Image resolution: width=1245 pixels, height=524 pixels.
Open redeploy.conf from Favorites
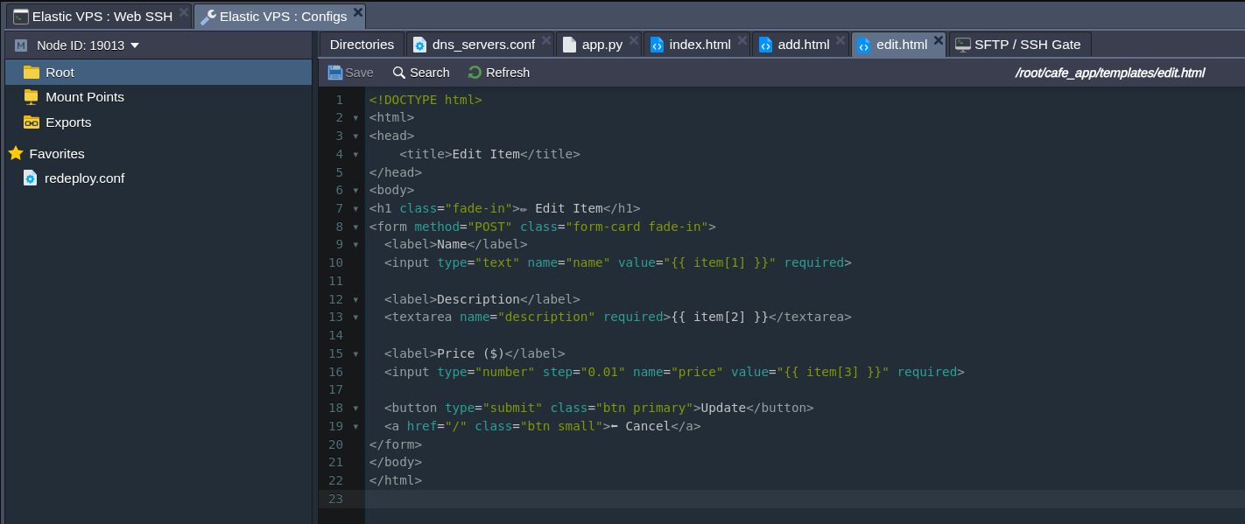point(84,178)
